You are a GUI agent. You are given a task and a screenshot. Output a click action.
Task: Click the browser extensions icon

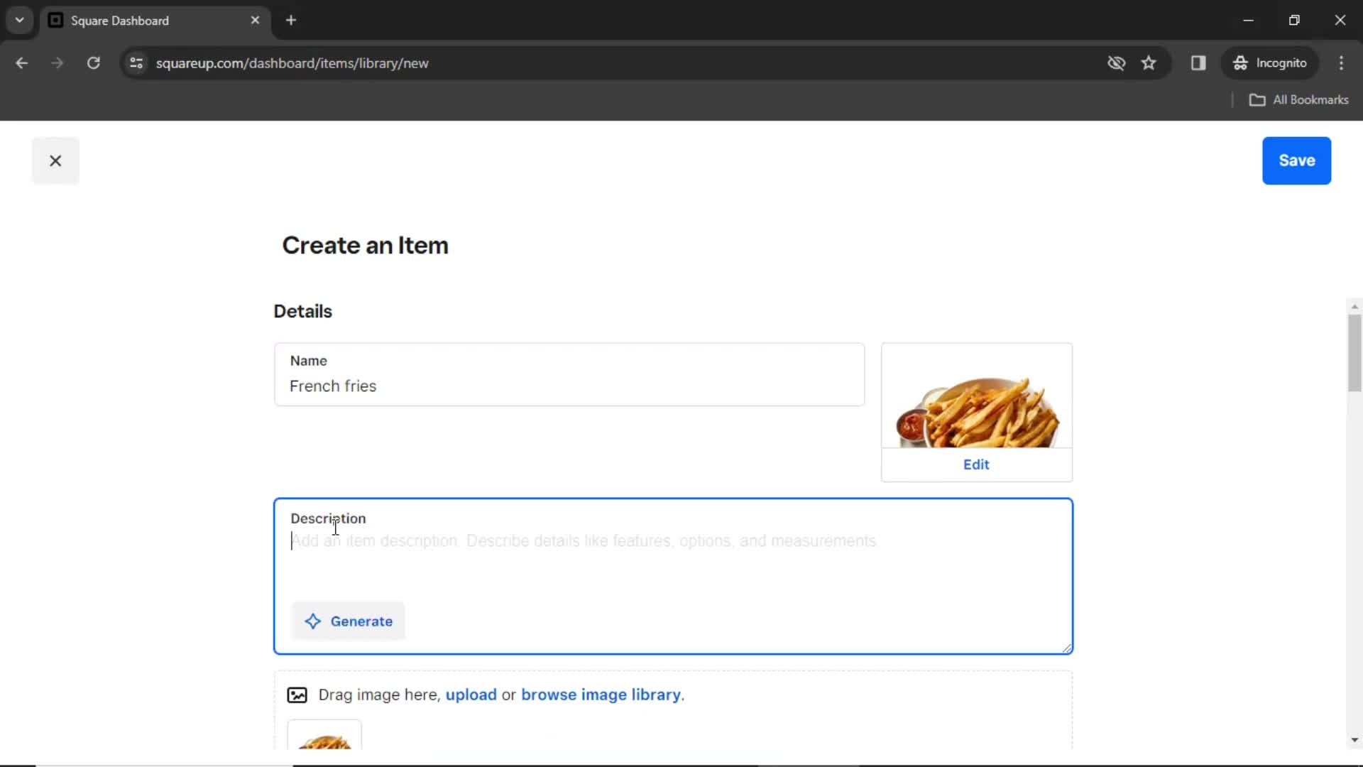point(1198,62)
